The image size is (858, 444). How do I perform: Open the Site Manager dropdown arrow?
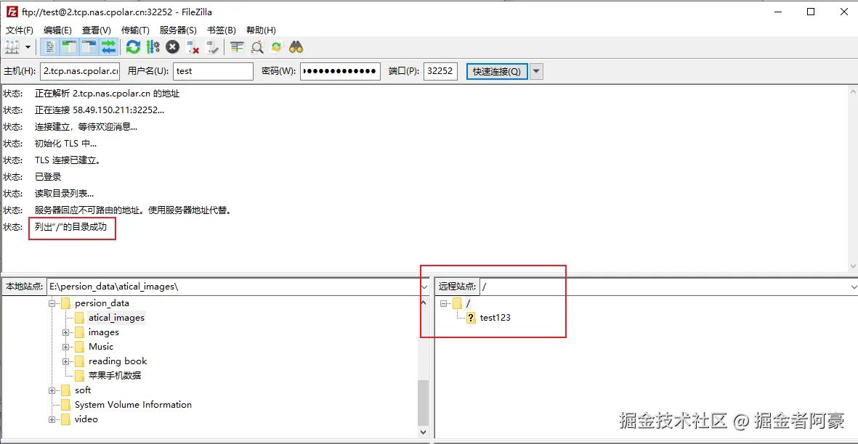(28, 46)
